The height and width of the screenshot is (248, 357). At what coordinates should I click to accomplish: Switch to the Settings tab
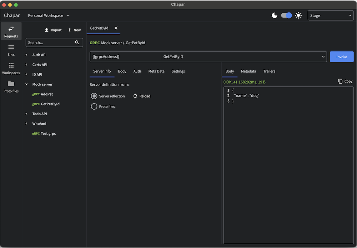coord(178,71)
